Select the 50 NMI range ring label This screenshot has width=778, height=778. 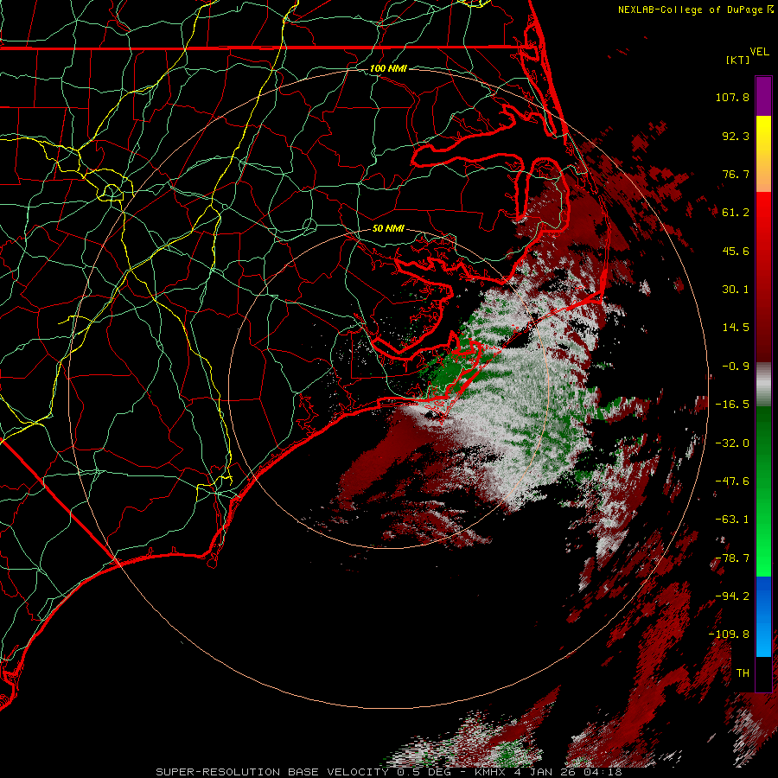(388, 229)
